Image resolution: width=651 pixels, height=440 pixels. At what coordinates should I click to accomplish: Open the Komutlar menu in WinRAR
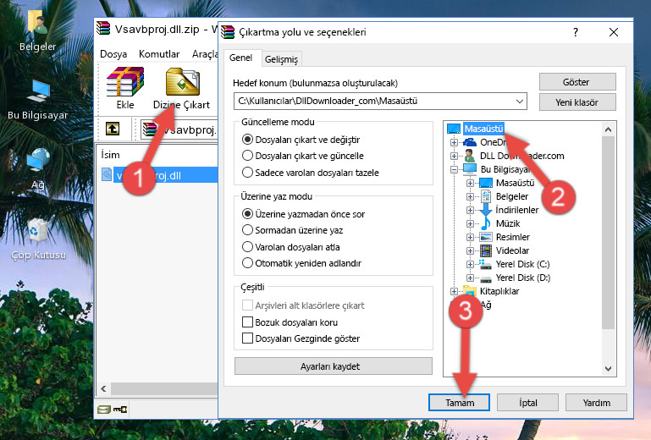coord(159,54)
